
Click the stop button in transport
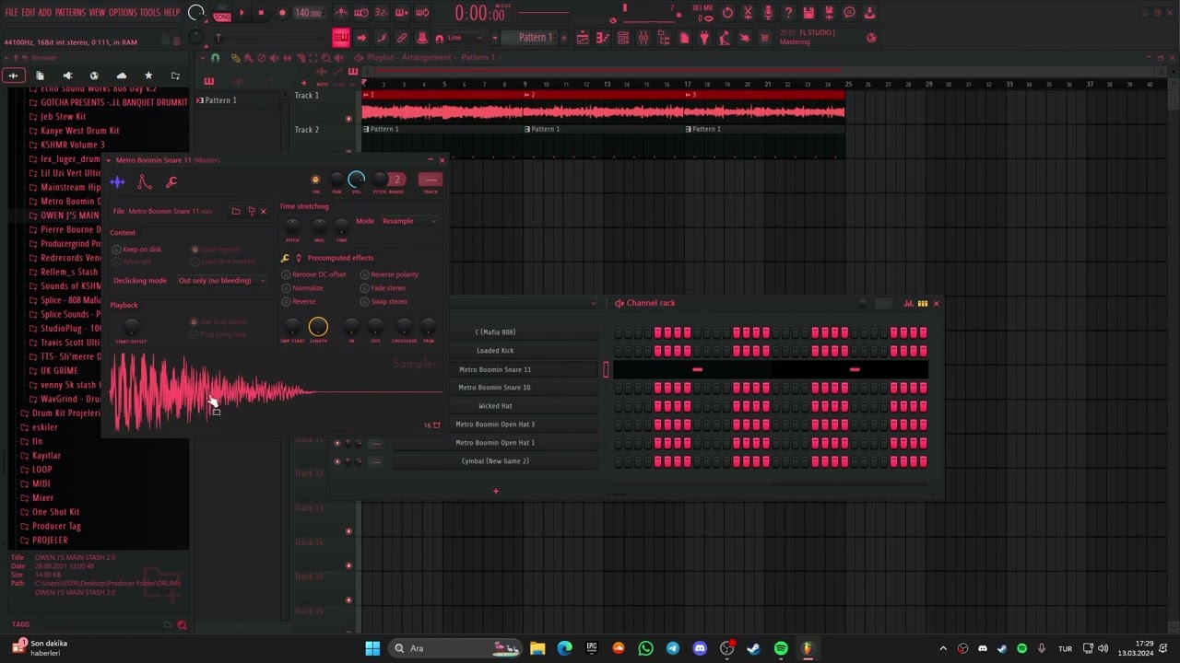point(261,13)
